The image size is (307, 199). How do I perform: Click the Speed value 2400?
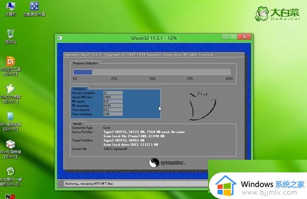point(113,97)
